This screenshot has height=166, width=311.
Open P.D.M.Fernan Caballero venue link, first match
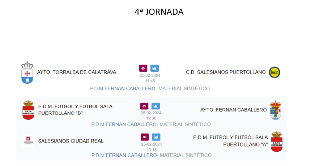pyautogui.click(x=123, y=88)
